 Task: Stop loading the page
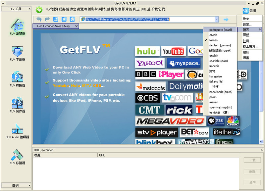point(64,20)
